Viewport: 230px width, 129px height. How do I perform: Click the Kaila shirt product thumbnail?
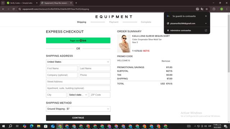coord(124,44)
